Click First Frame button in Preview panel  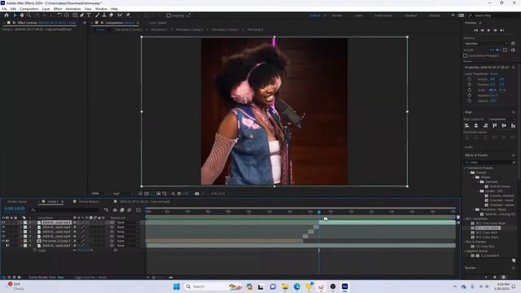[475, 30]
